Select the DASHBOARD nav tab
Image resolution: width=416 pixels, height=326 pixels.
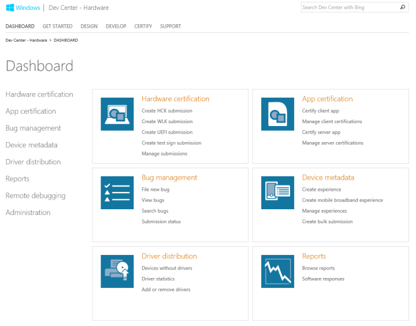click(20, 26)
